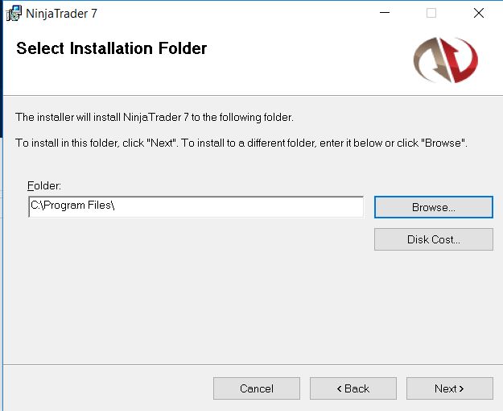Click the greyed-out maximize button

pyautogui.click(x=431, y=14)
